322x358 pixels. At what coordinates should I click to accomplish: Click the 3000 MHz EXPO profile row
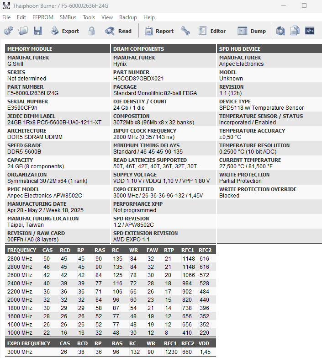pos(111,352)
